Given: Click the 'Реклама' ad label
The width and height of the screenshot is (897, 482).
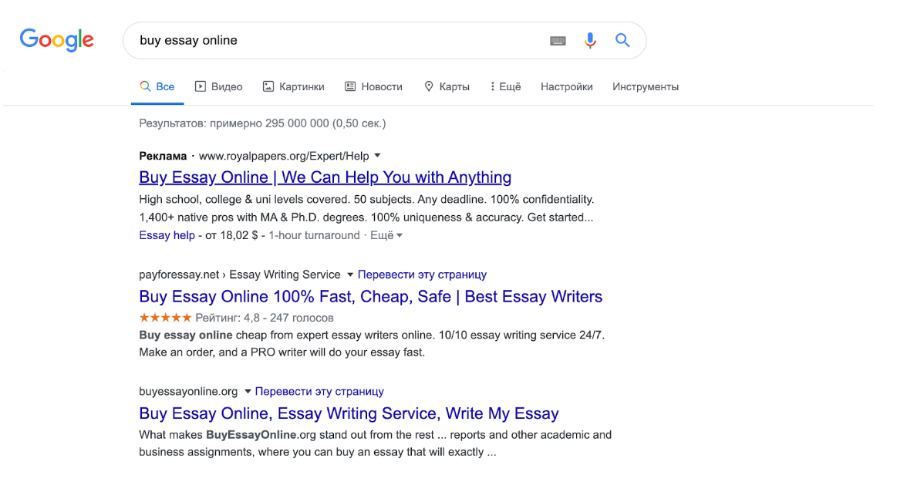Looking at the screenshot, I should coord(163,156).
